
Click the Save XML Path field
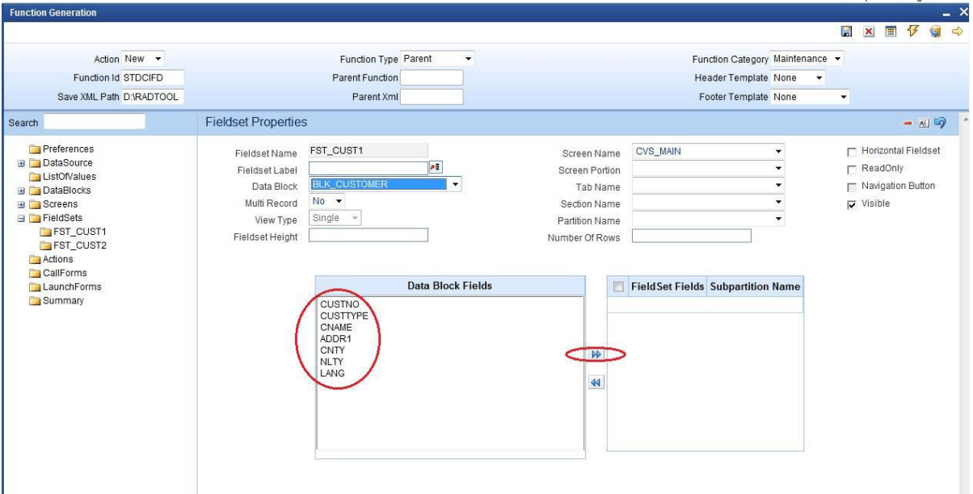point(153,97)
